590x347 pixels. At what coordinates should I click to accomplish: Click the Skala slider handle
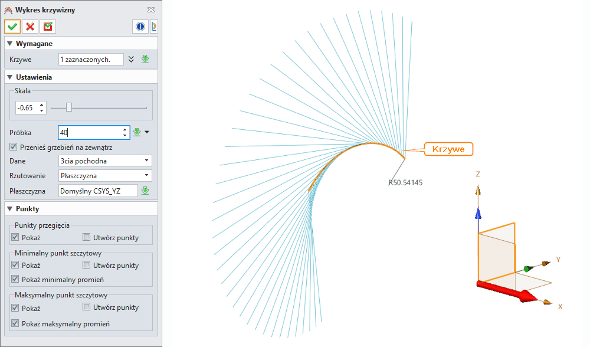coord(69,107)
